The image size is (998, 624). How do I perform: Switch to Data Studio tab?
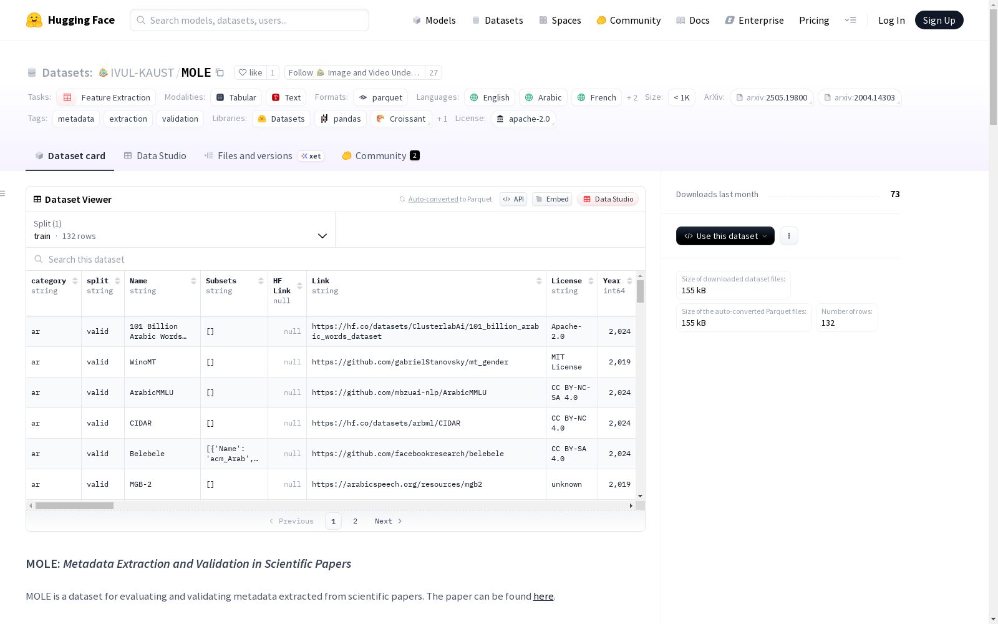(155, 156)
